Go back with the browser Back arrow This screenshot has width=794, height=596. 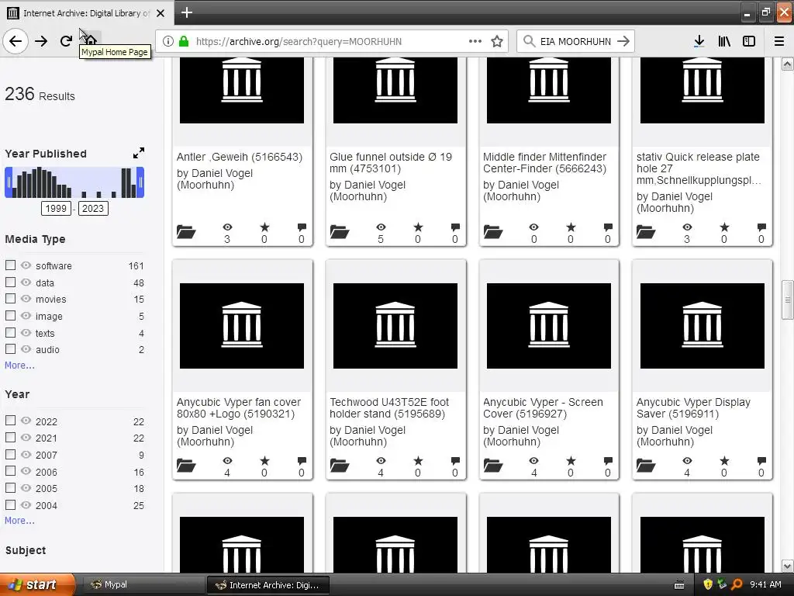tap(16, 41)
